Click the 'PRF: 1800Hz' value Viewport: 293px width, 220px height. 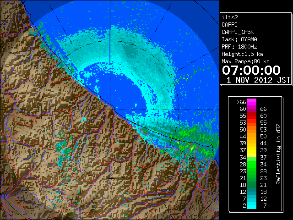239,47
